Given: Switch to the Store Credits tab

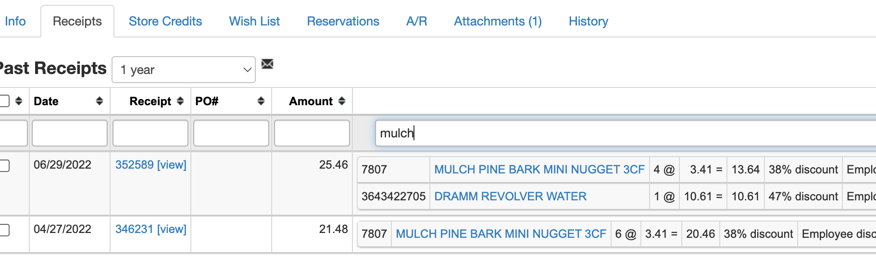Looking at the screenshot, I should tap(165, 21).
